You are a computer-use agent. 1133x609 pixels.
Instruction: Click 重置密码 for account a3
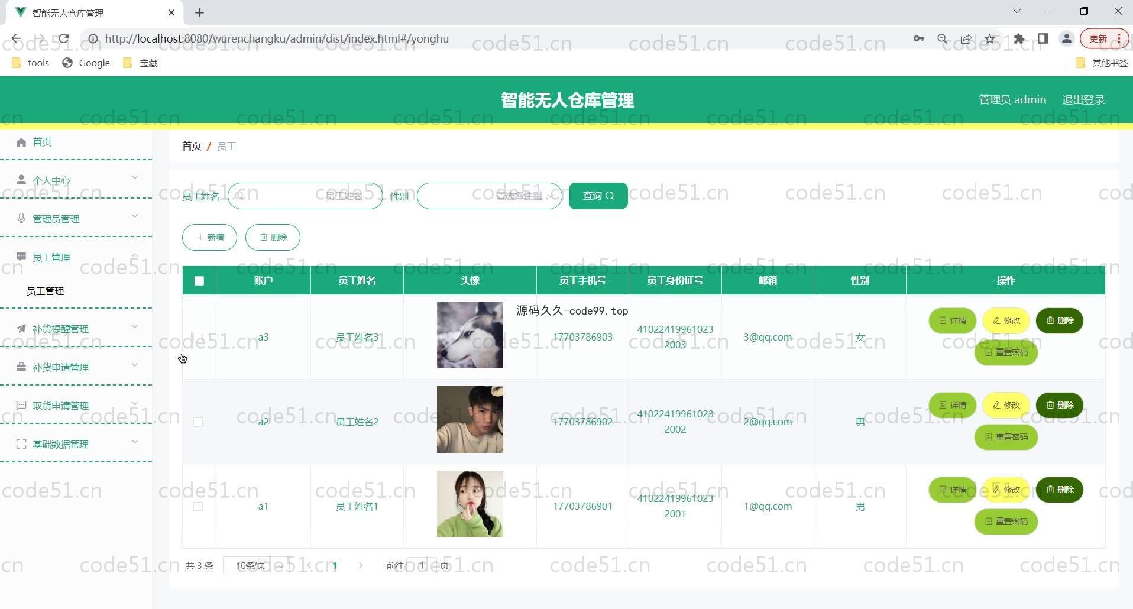tap(1006, 352)
